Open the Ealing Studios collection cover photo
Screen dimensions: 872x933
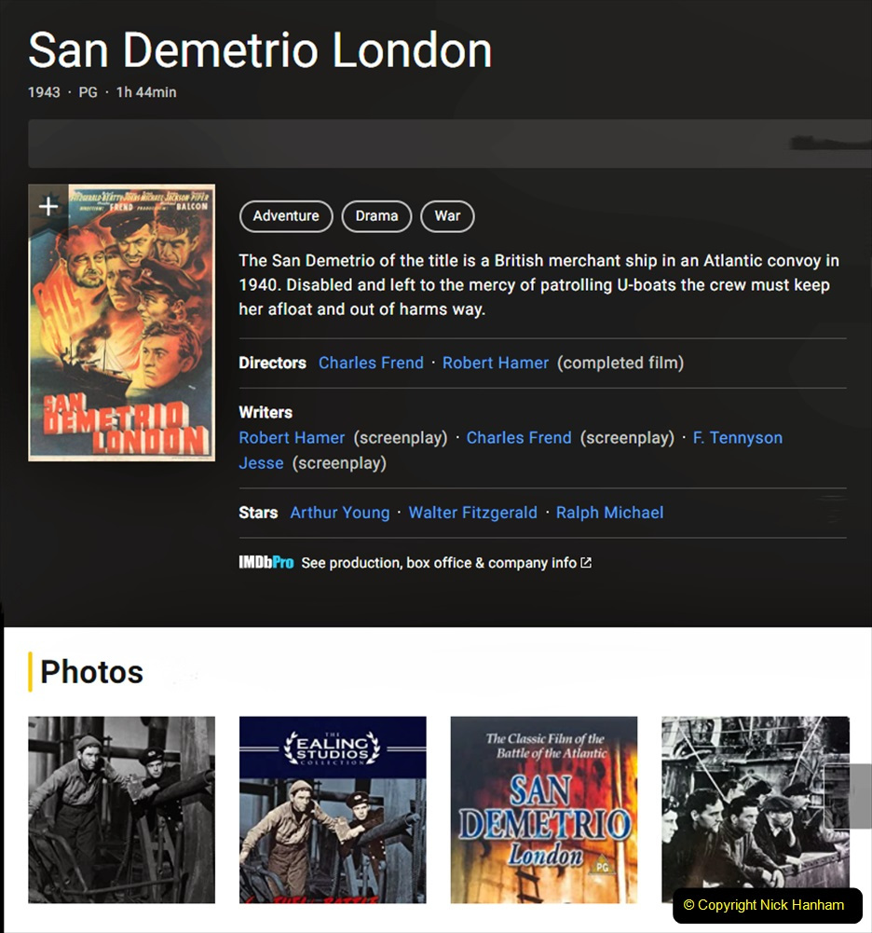click(333, 809)
